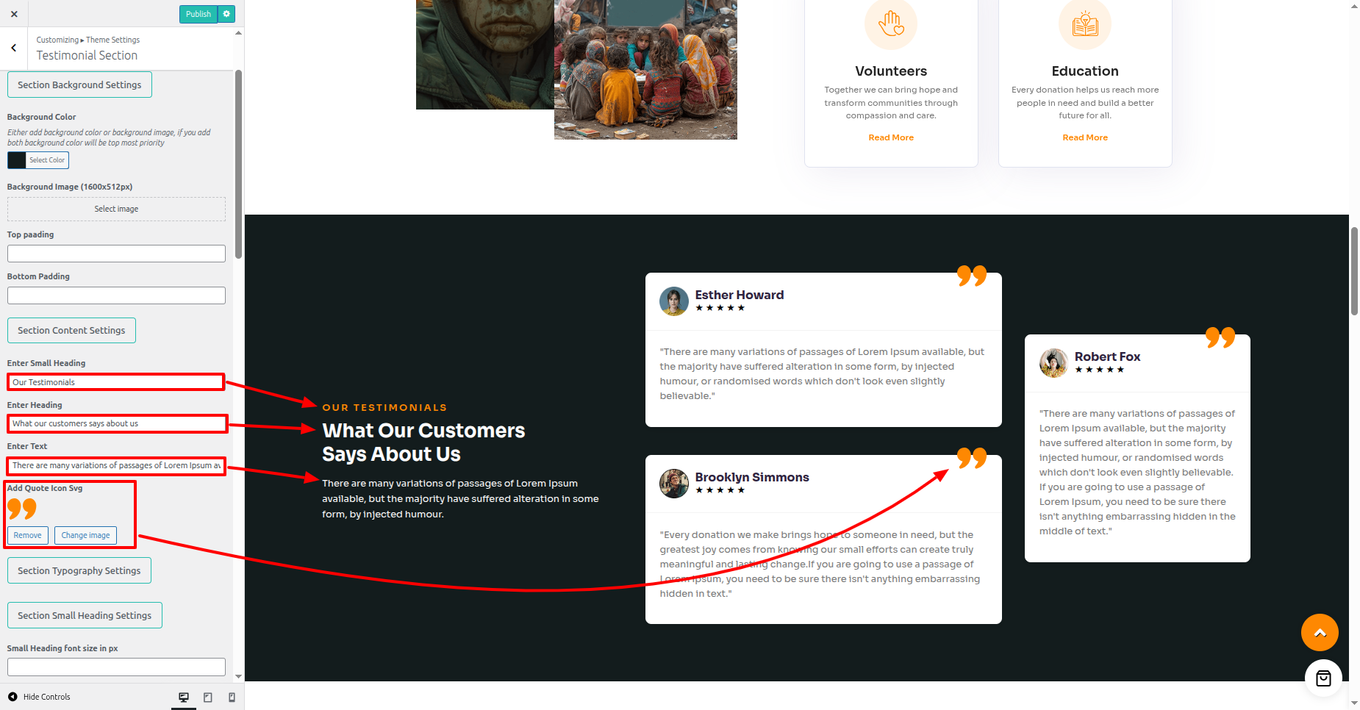Screen dimensions: 1360x710
Task: Switch to desktop preview icon
Action: pos(184,697)
